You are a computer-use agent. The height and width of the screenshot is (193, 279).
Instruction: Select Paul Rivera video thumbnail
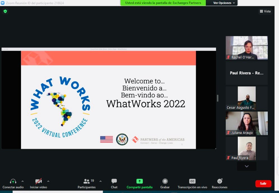[247, 149]
